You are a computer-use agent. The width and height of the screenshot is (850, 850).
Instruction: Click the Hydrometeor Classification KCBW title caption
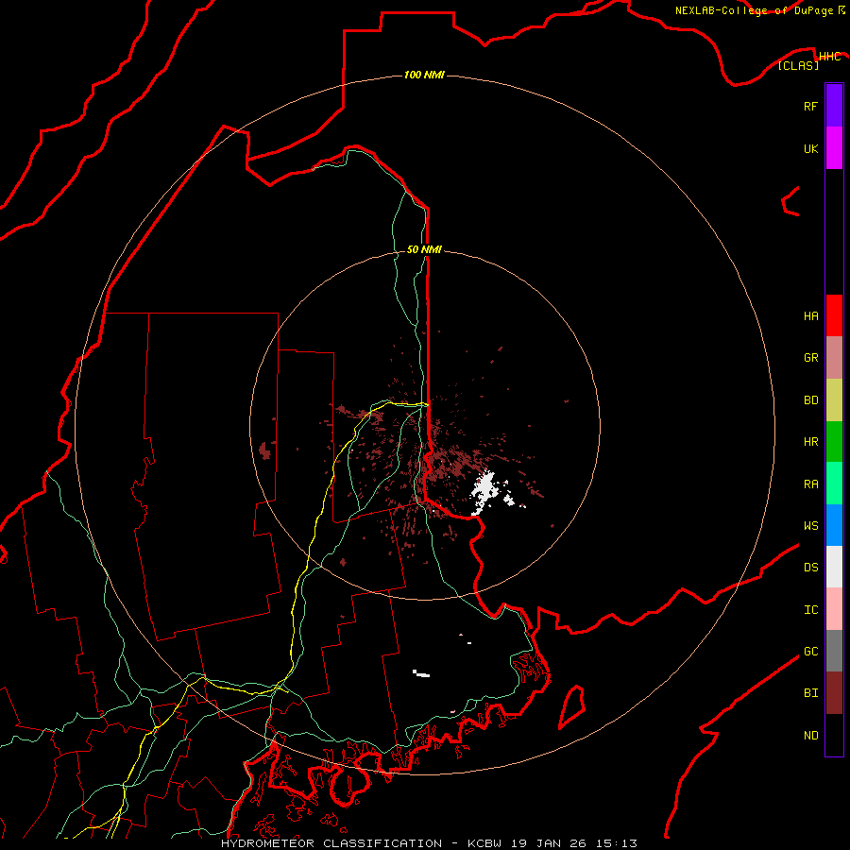click(429, 843)
